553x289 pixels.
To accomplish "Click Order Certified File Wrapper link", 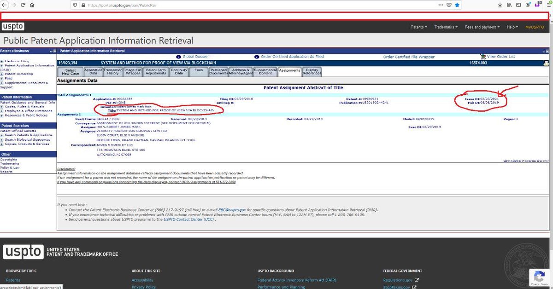I will tap(409, 57).
